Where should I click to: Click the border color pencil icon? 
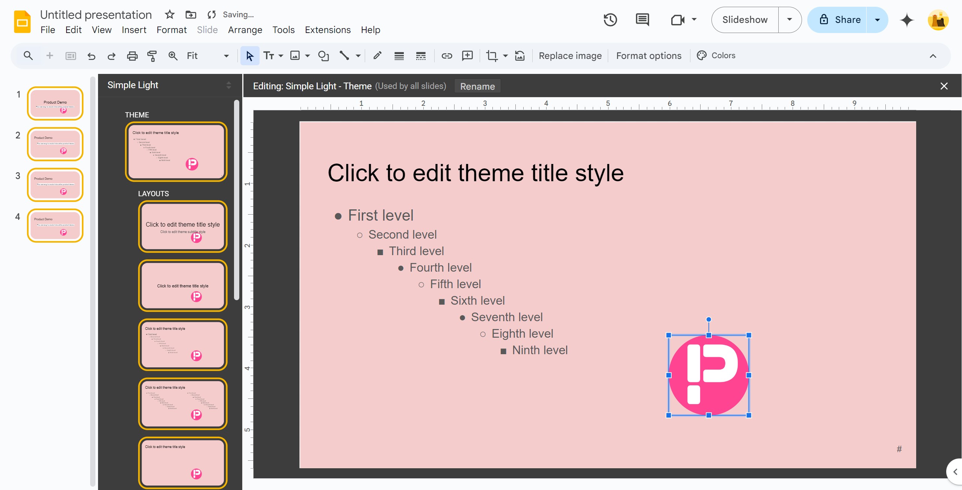coord(377,56)
